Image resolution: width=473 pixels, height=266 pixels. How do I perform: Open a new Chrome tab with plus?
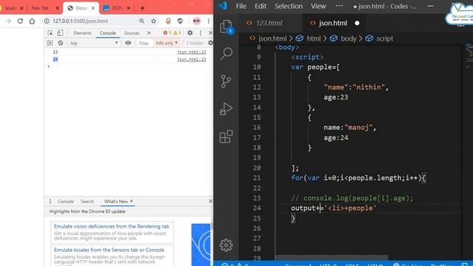click(x=143, y=8)
